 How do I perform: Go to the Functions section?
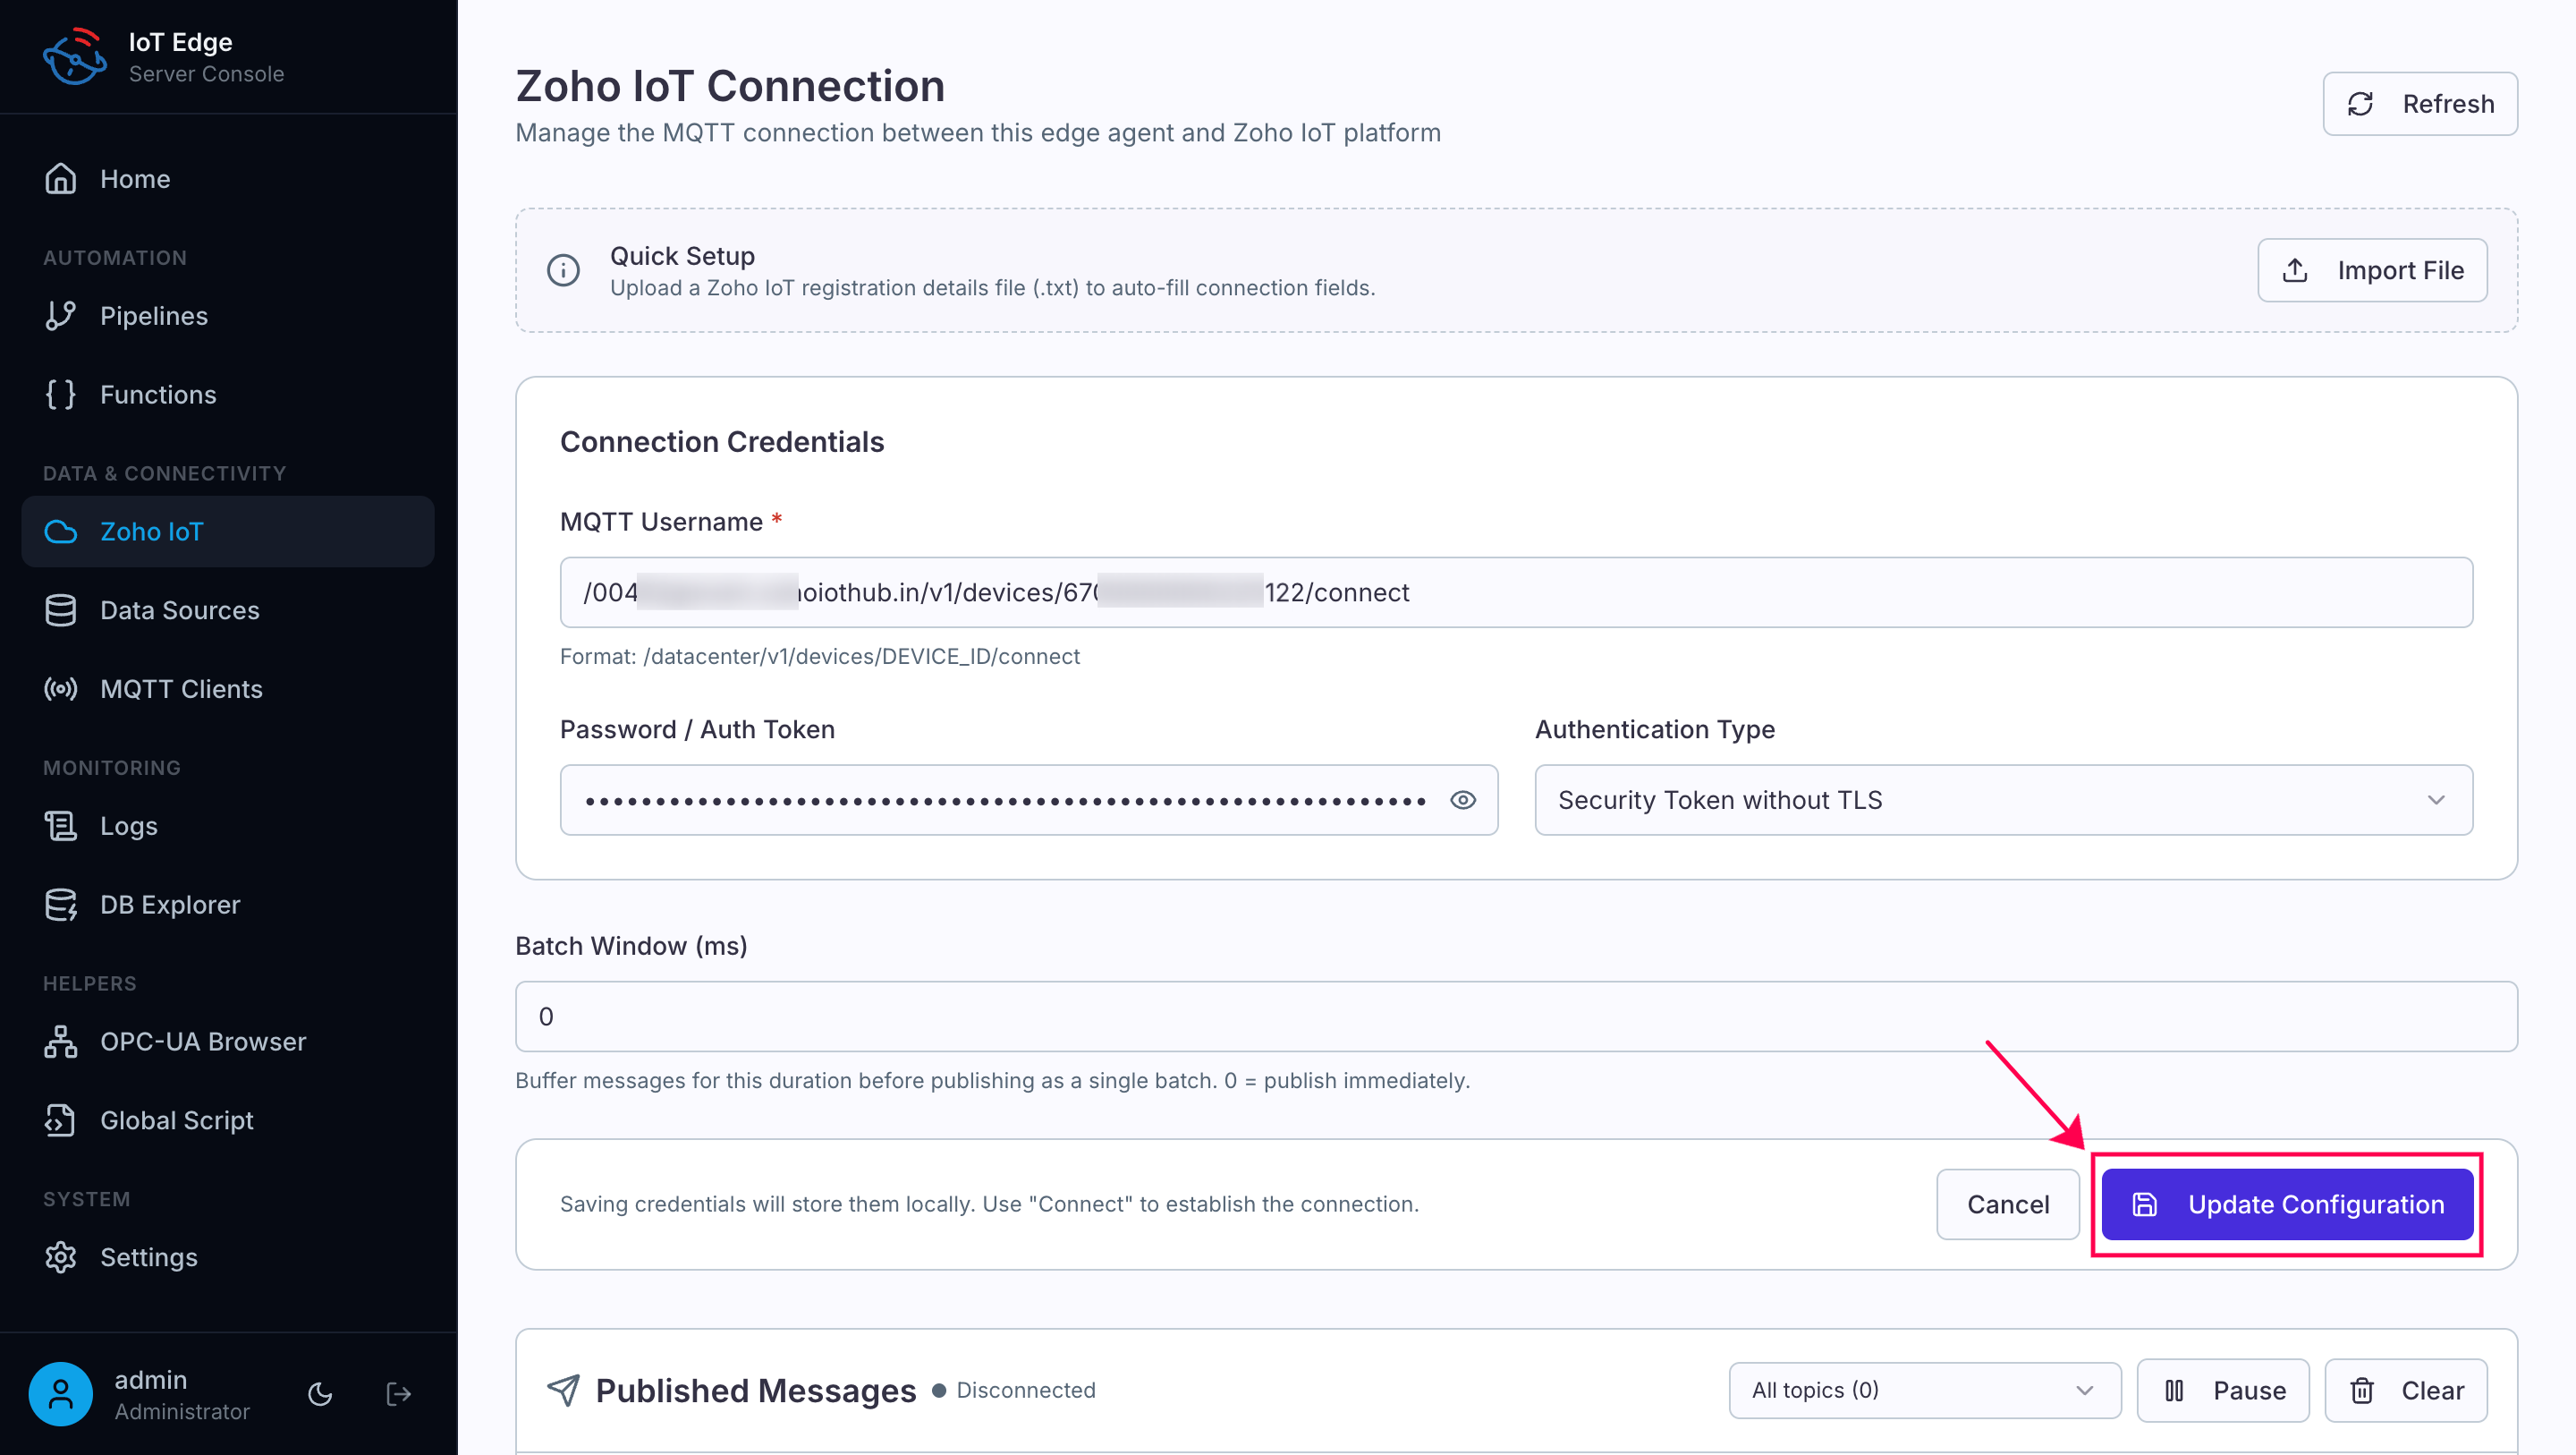click(x=228, y=395)
